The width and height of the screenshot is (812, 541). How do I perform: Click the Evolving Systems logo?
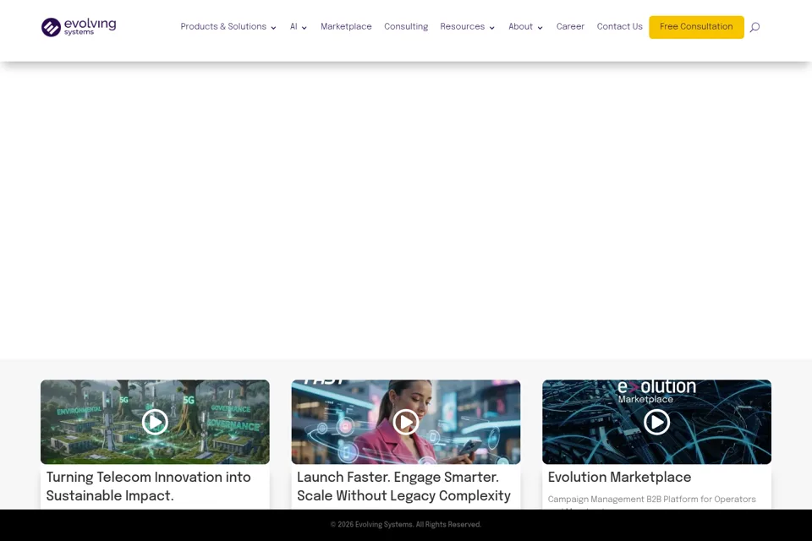pyautogui.click(x=79, y=27)
